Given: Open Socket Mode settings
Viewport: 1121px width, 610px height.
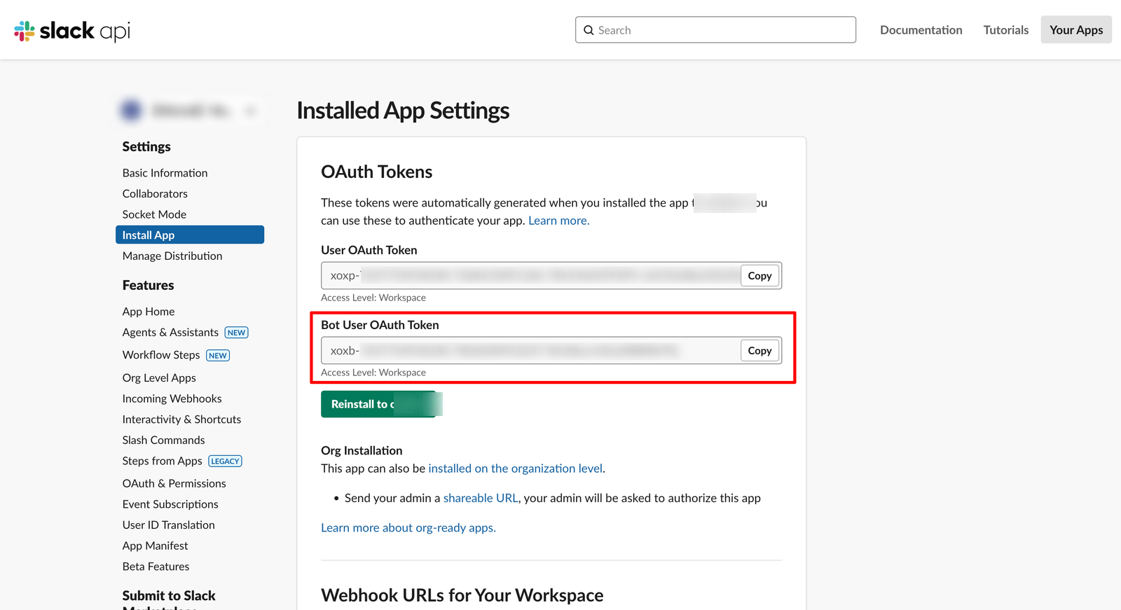Looking at the screenshot, I should 154,214.
